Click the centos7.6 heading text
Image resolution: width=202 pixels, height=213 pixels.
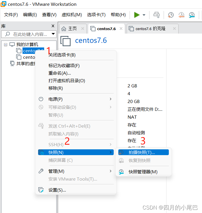click(x=91, y=41)
